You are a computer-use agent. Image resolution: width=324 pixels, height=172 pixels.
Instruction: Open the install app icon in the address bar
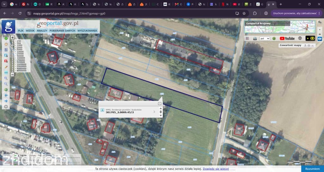tap(237, 13)
